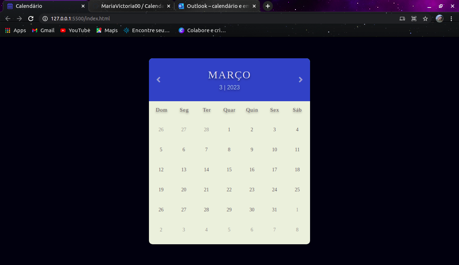Open the YouTube bookmark
Image resolution: width=459 pixels, height=265 pixels.
pyautogui.click(x=75, y=30)
